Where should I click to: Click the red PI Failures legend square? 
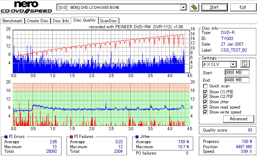tap(71, 137)
